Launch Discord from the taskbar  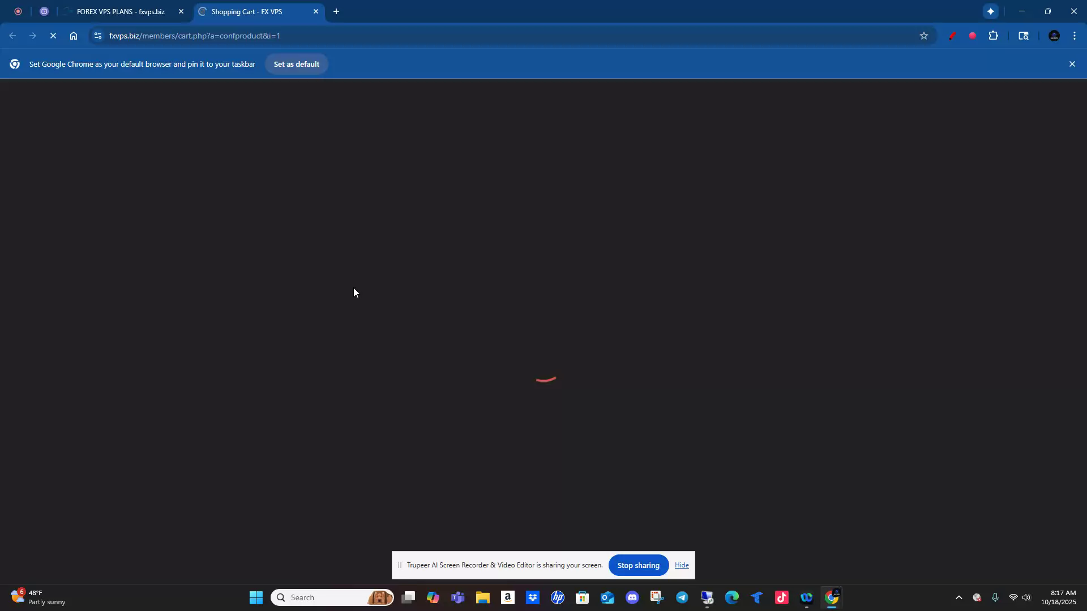click(x=632, y=597)
